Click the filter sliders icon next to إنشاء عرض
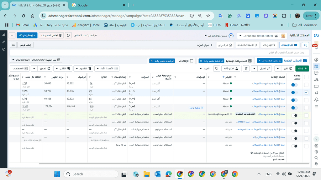This screenshot has height=180, width=321. tap(13, 45)
